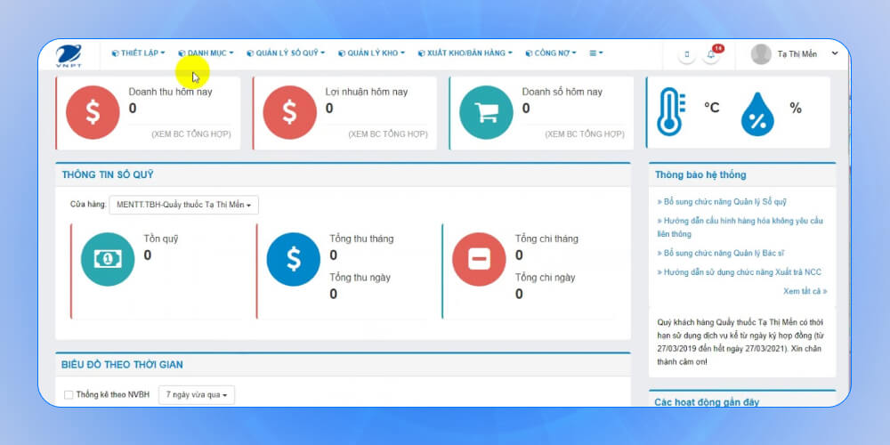Open the notification bell icon
The height and width of the screenshot is (445, 890).
tap(712, 55)
